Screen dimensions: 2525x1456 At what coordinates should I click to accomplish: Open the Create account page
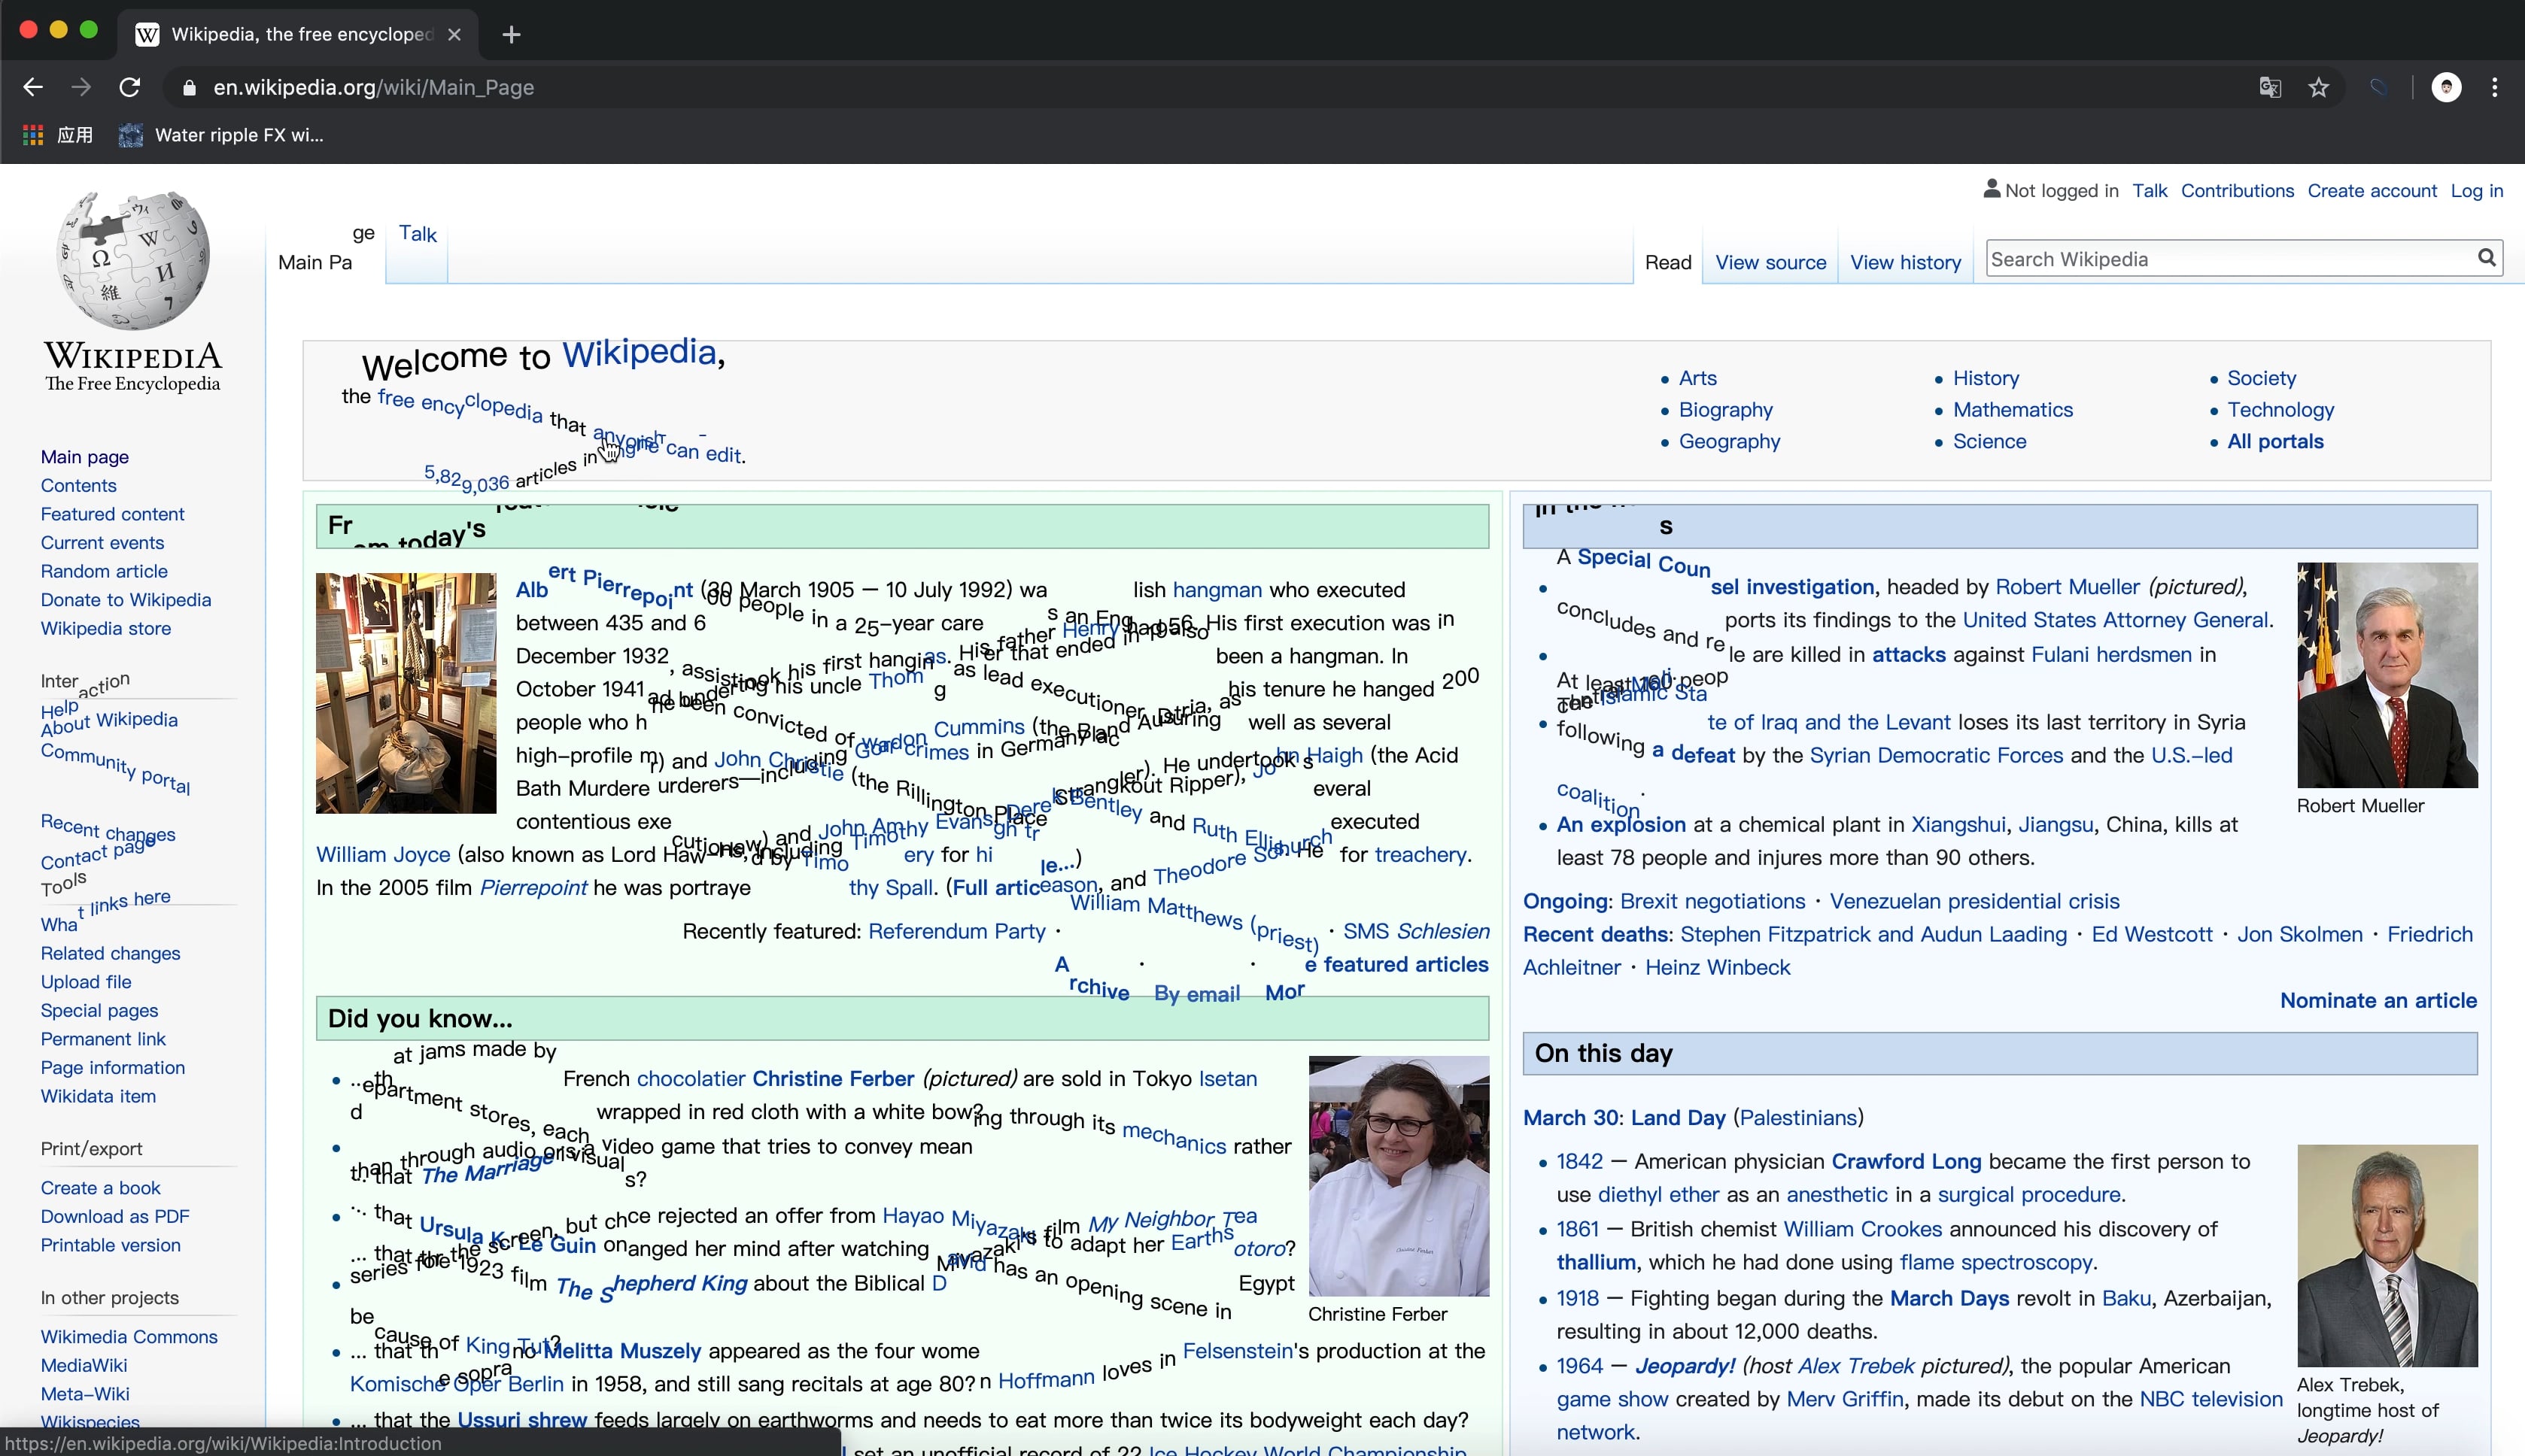tap(2371, 190)
